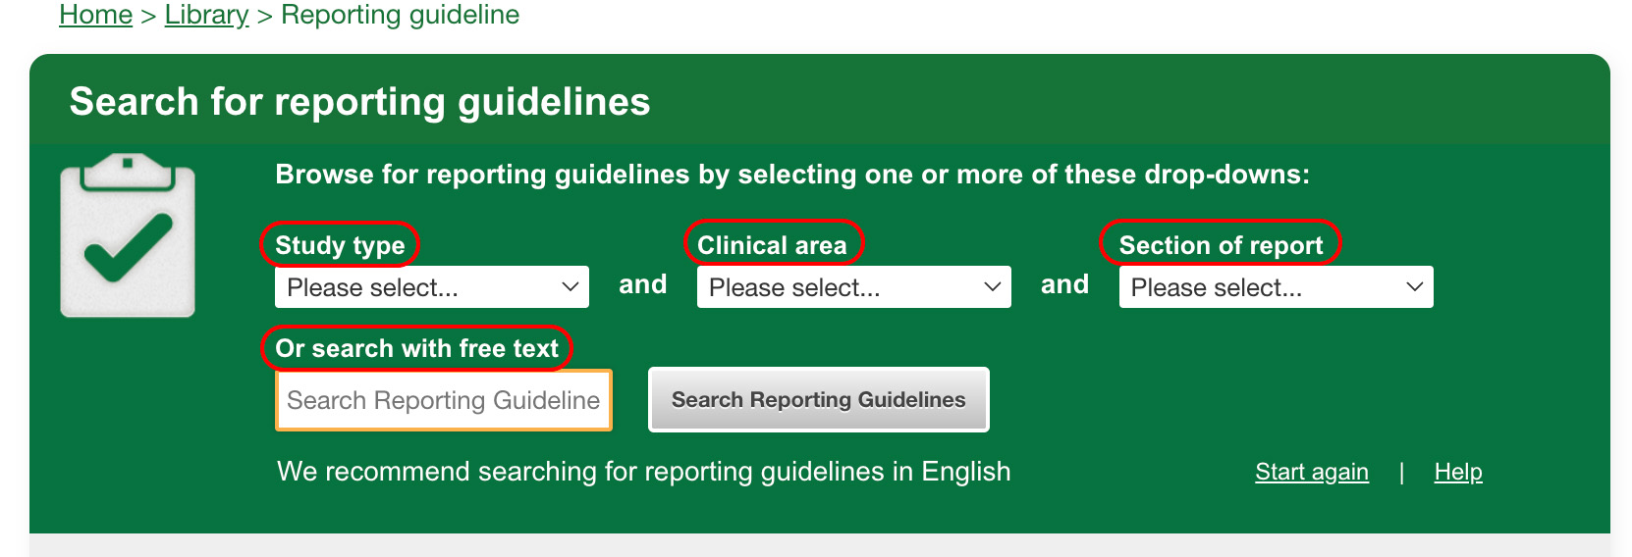The height and width of the screenshot is (557, 1632).
Task: Expand the Clinical area dropdown
Action: point(853,287)
